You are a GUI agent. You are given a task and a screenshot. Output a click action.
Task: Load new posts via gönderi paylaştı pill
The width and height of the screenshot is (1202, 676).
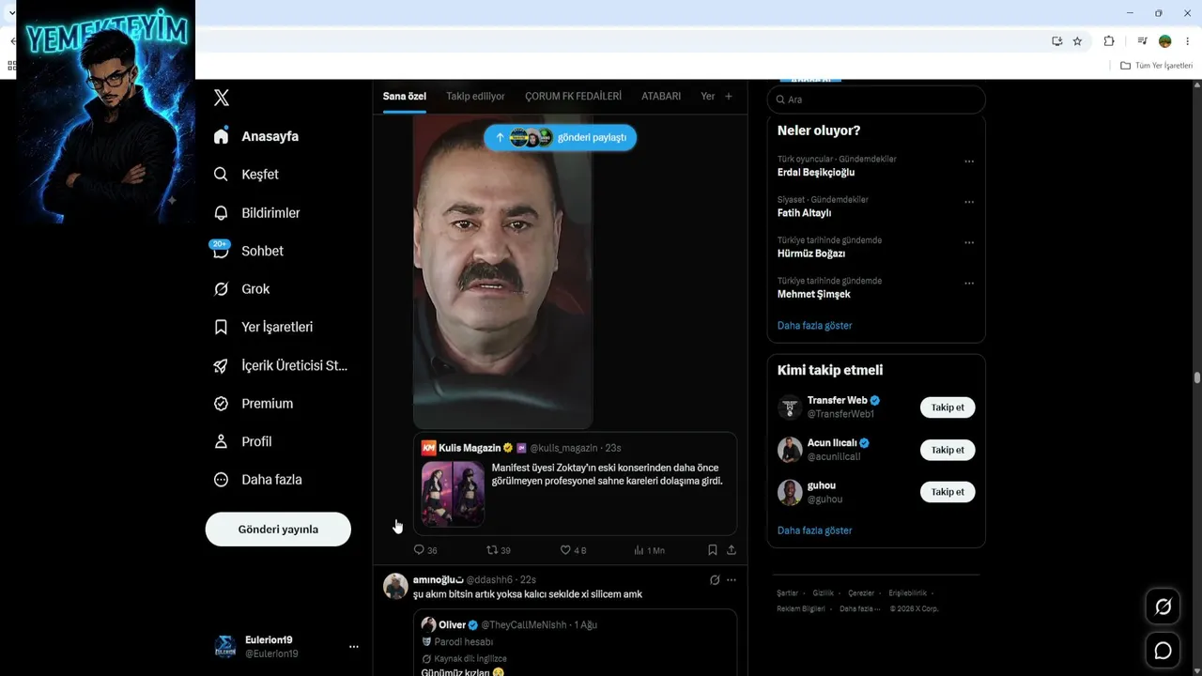tap(561, 137)
